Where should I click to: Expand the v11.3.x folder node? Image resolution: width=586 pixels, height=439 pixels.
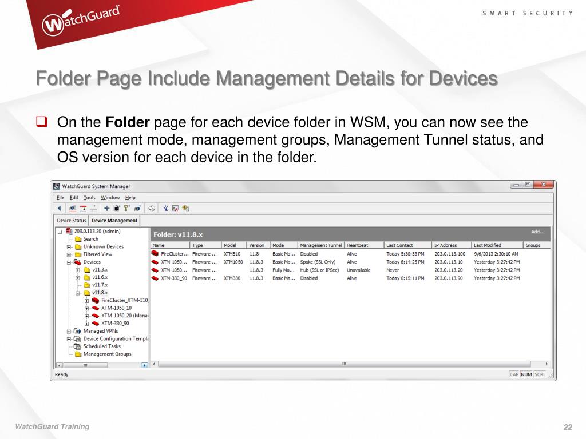(x=78, y=270)
